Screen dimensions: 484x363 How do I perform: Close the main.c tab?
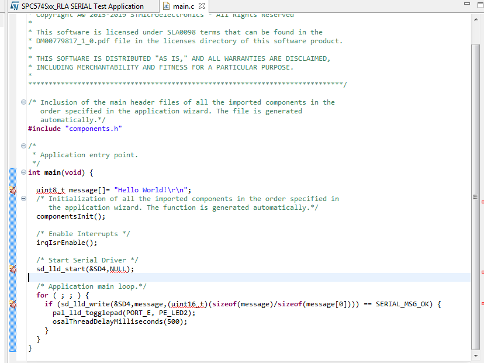click(x=202, y=6)
